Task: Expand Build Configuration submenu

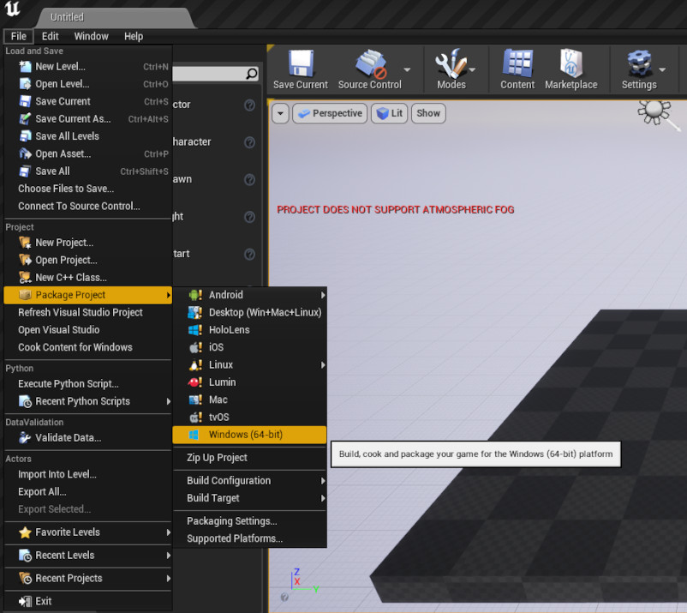Action: click(x=323, y=481)
